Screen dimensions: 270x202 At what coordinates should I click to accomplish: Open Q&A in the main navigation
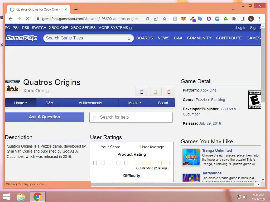pyautogui.click(x=178, y=38)
